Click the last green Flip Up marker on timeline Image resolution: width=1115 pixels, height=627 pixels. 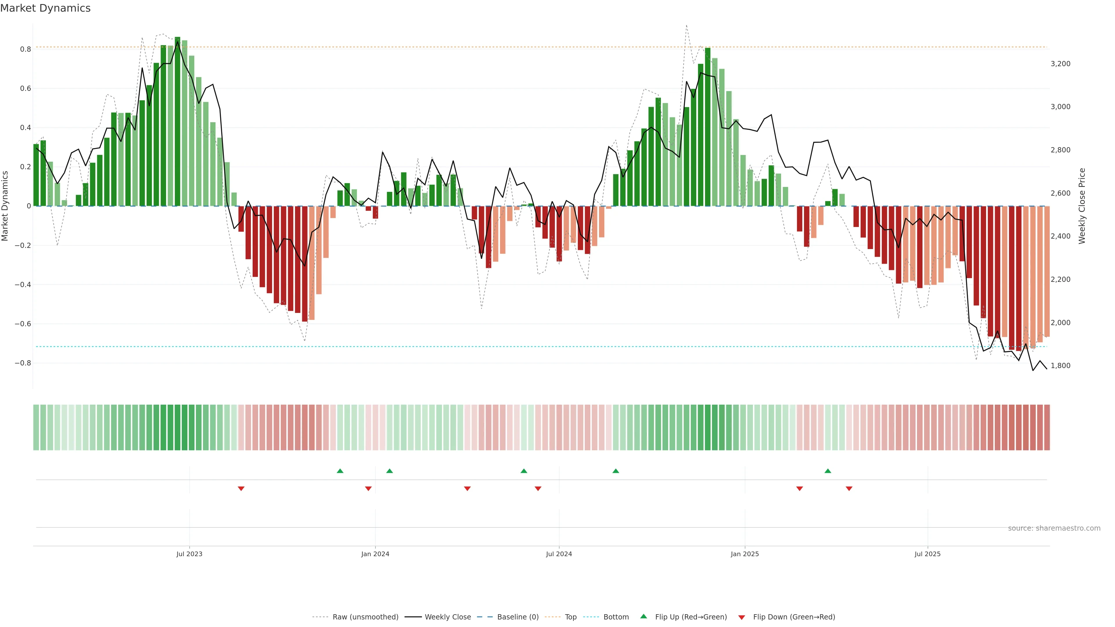coord(828,471)
